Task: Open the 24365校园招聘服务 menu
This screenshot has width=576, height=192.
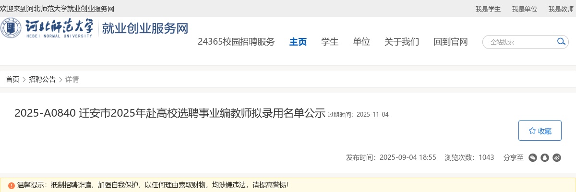Action: (236, 42)
